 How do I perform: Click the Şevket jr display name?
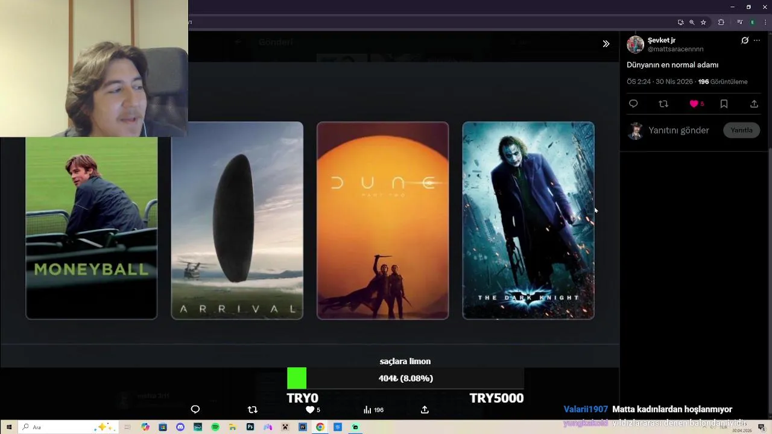coord(662,40)
